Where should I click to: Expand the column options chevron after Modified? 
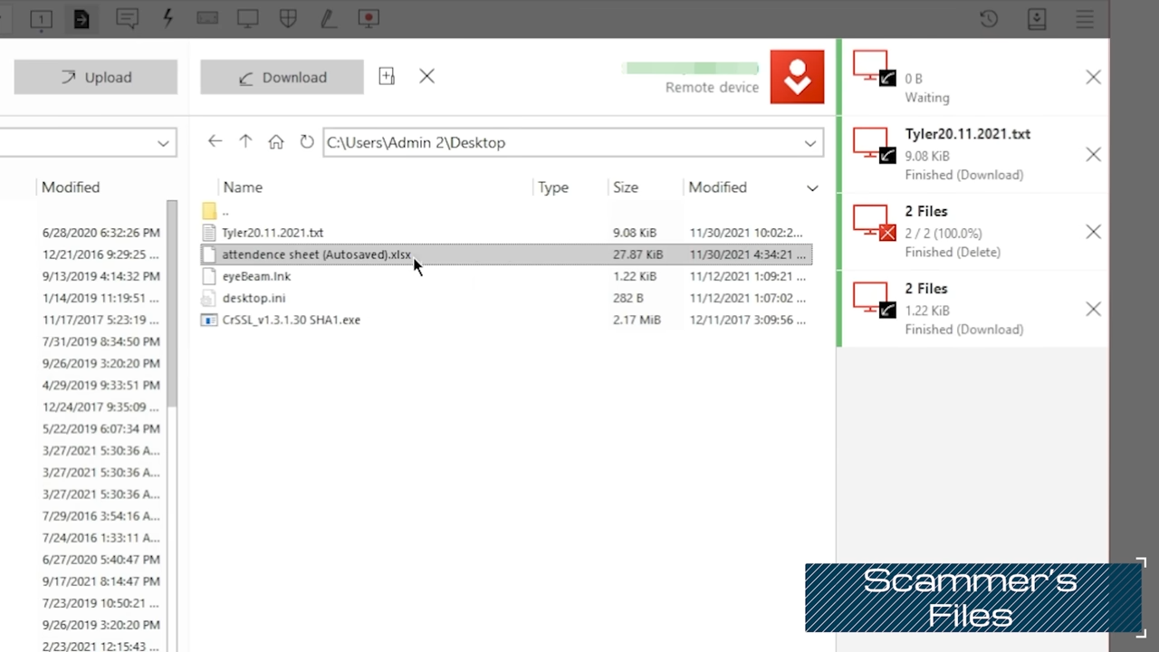(x=812, y=188)
